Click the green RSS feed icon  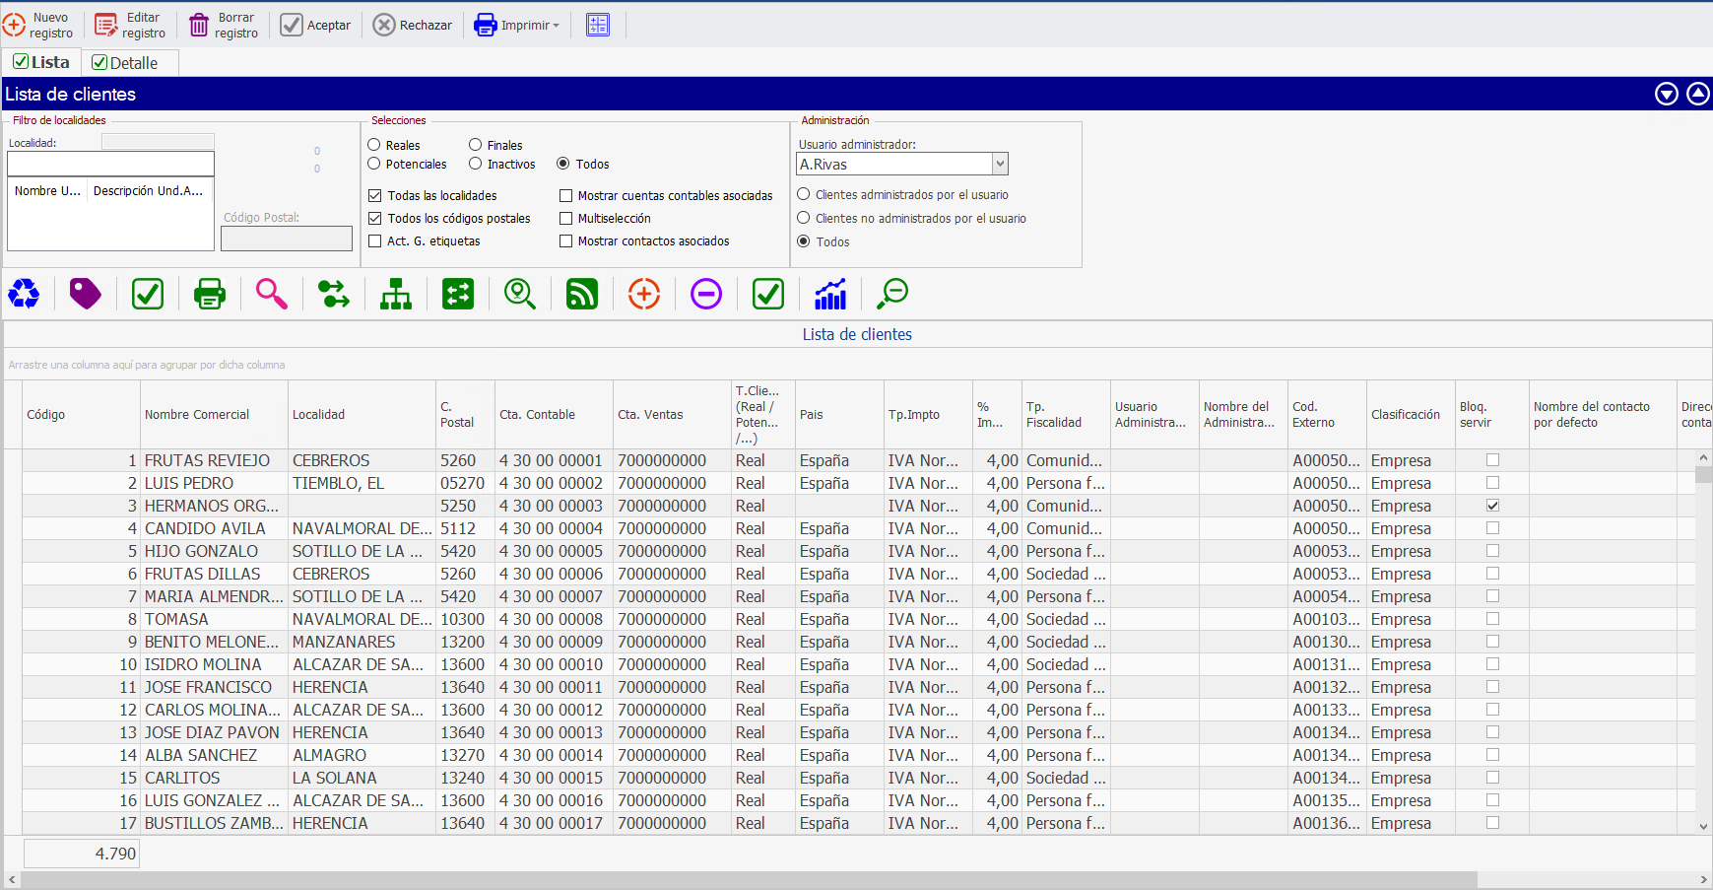click(x=582, y=294)
